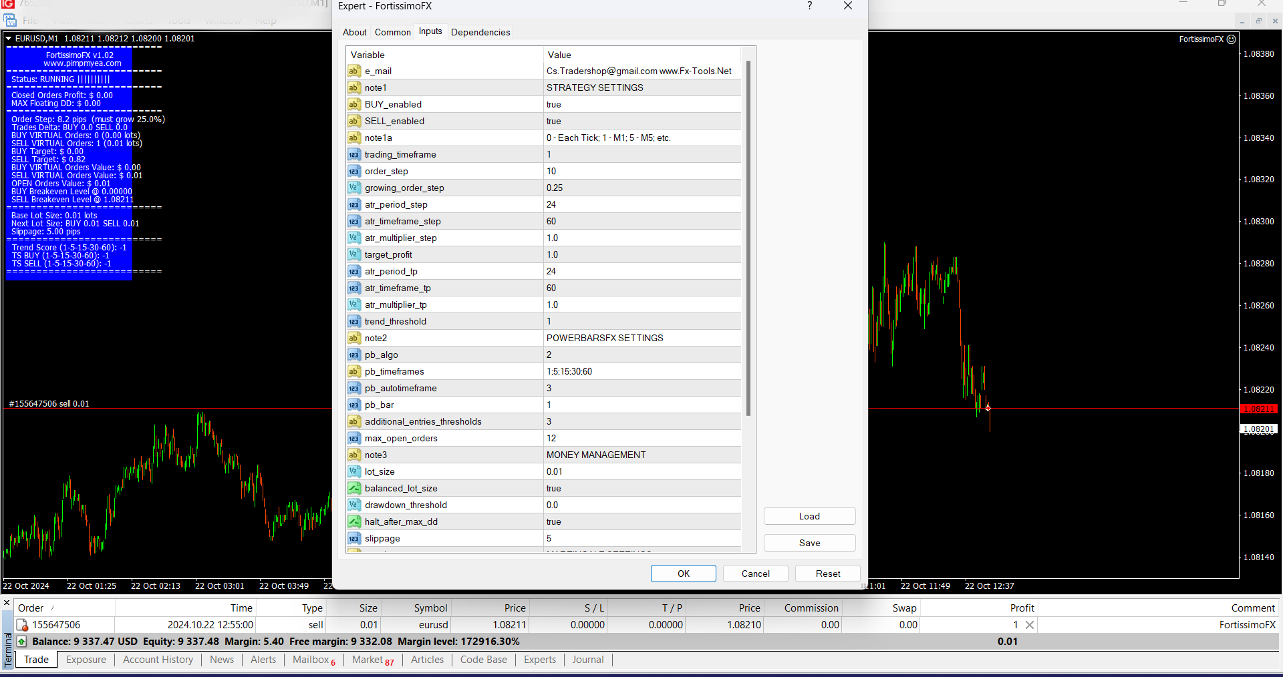This screenshot has height=677, width=1283.
Task: Click the Reset button
Action: point(827,574)
